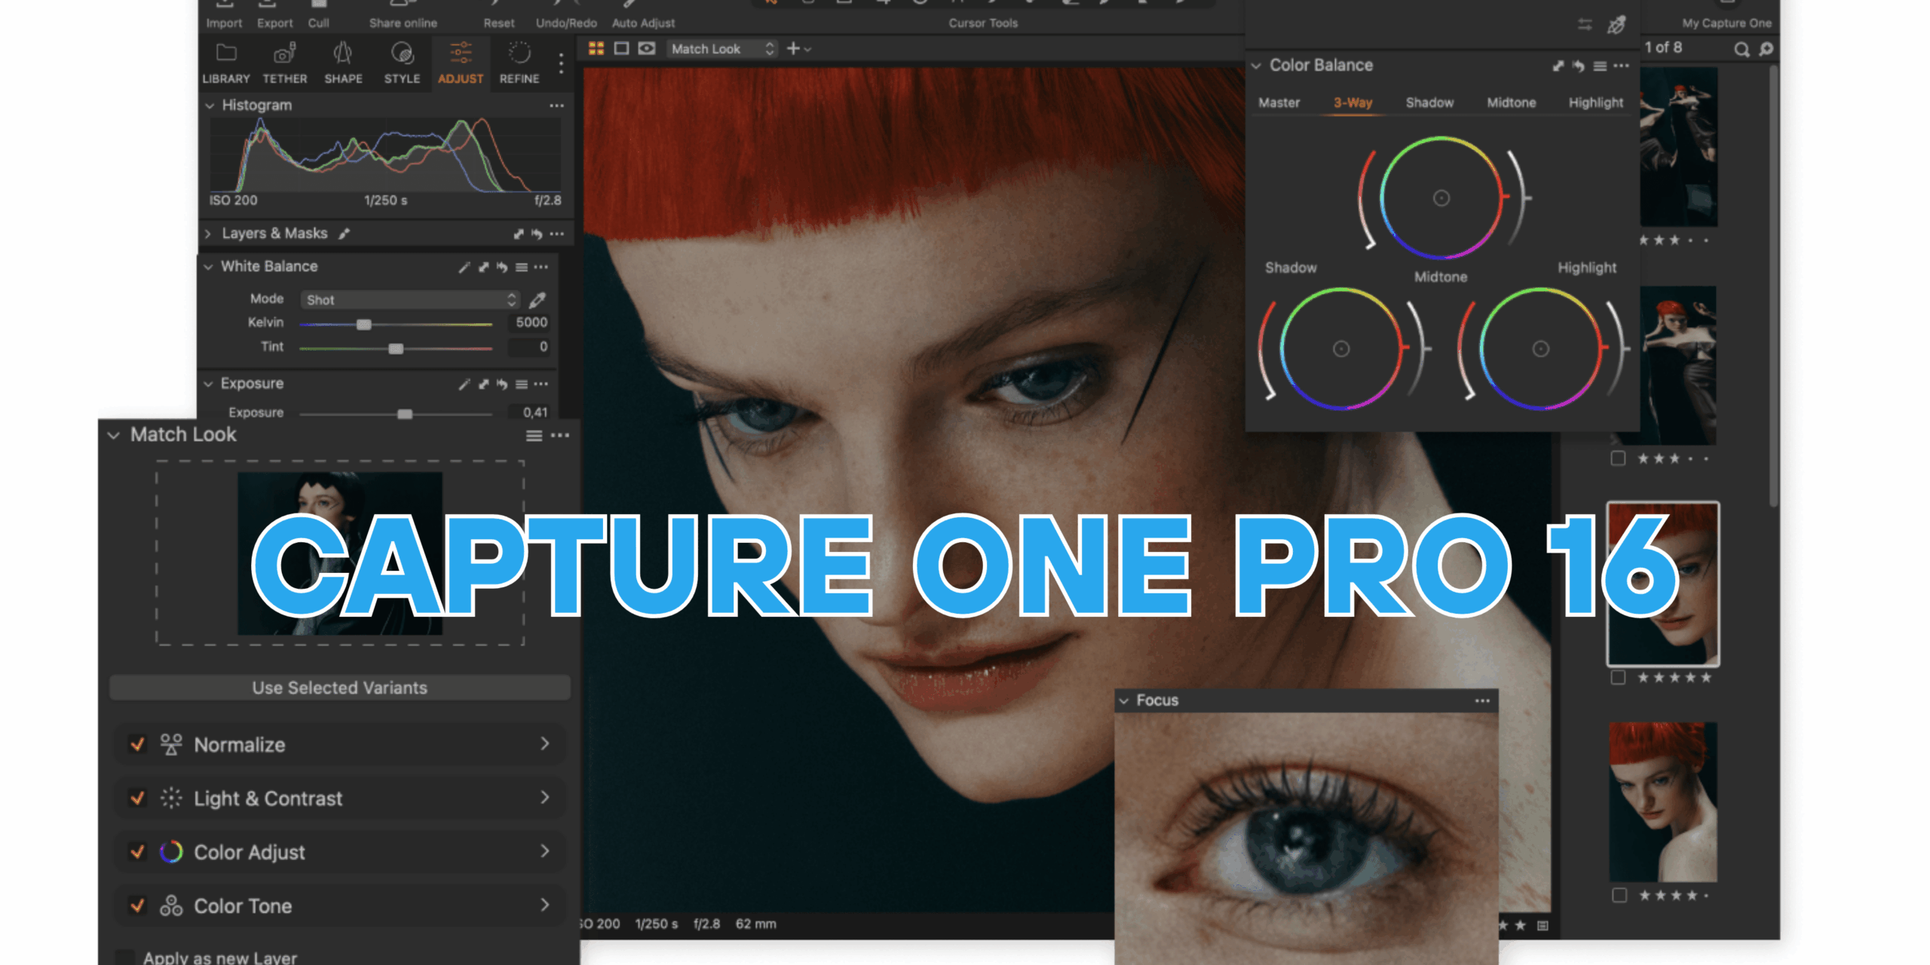This screenshot has width=1930, height=965.
Task: Adjust the Kelvin slider handle
Action: [363, 324]
